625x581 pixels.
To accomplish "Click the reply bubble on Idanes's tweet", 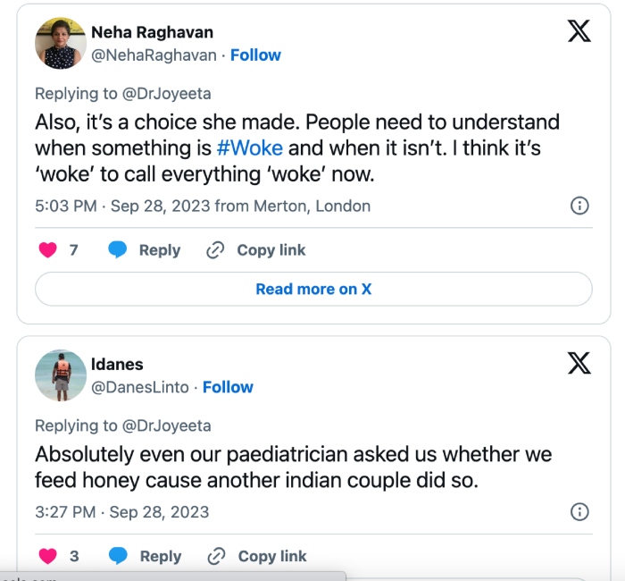I will tap(118, 556).
